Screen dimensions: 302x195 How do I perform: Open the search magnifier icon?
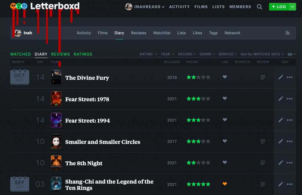[260, 7]
